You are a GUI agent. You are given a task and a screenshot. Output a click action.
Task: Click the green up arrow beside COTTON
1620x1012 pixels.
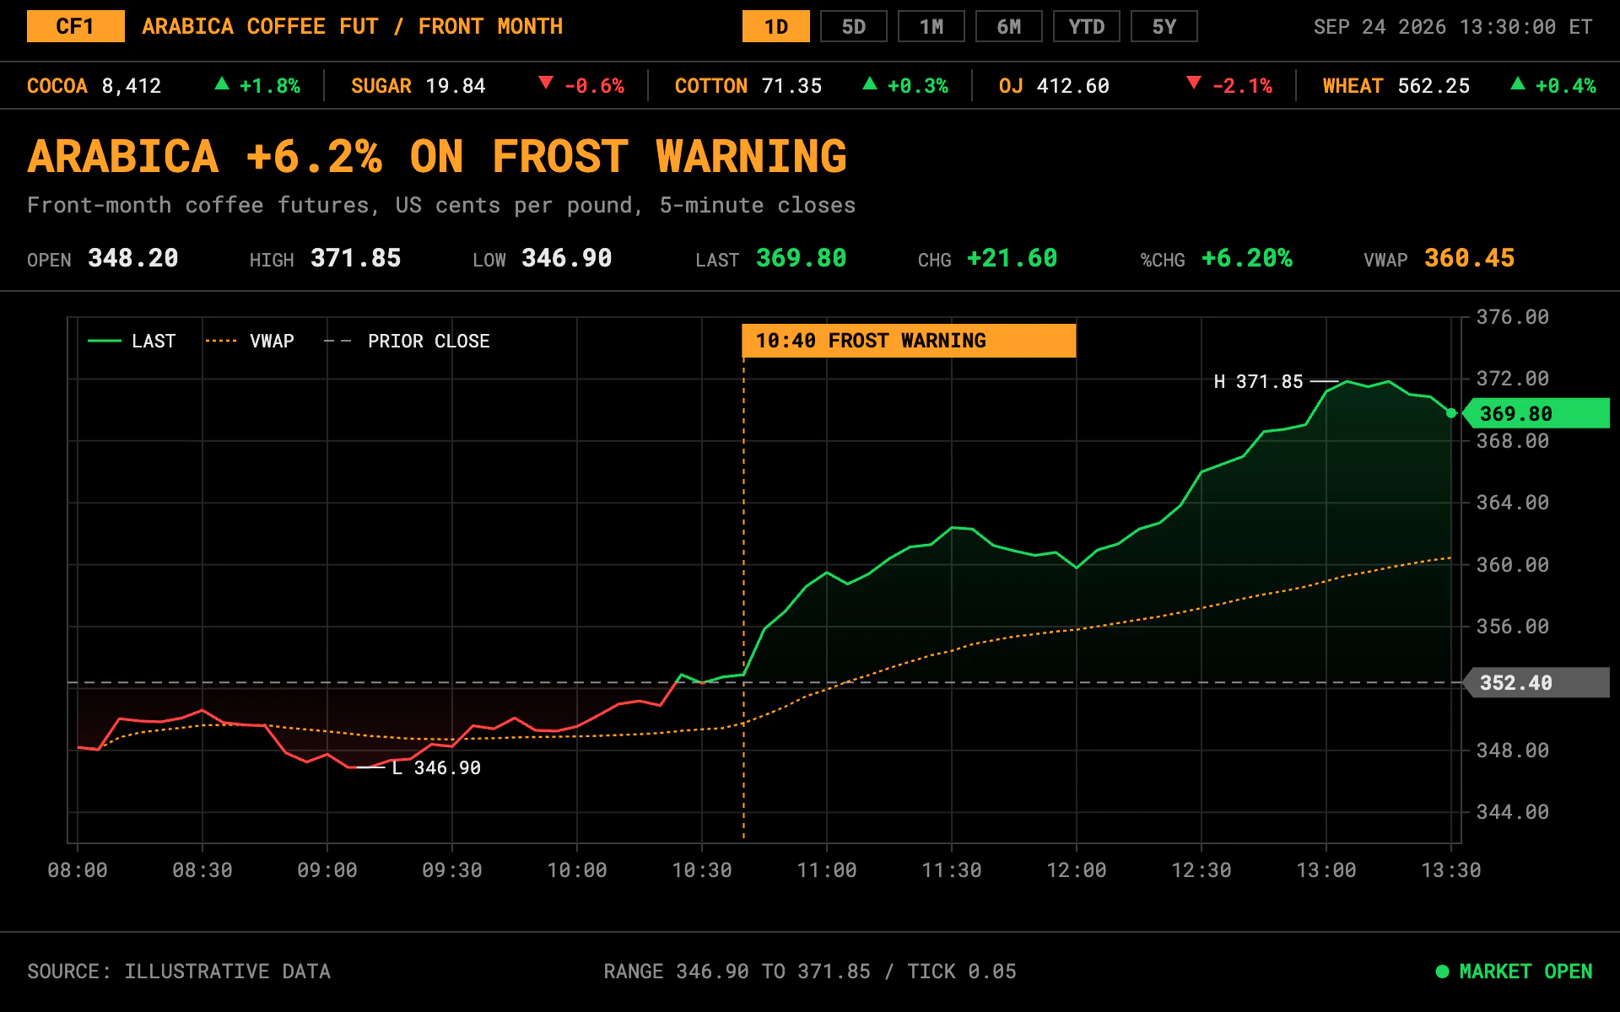870,83
